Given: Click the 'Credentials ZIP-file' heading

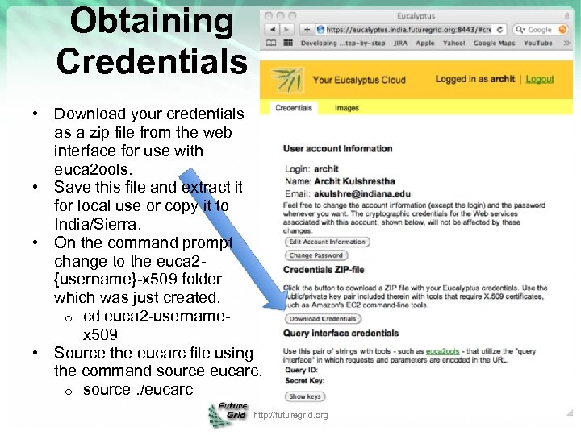Looking at the screenshot, I should tap(324, 270).
